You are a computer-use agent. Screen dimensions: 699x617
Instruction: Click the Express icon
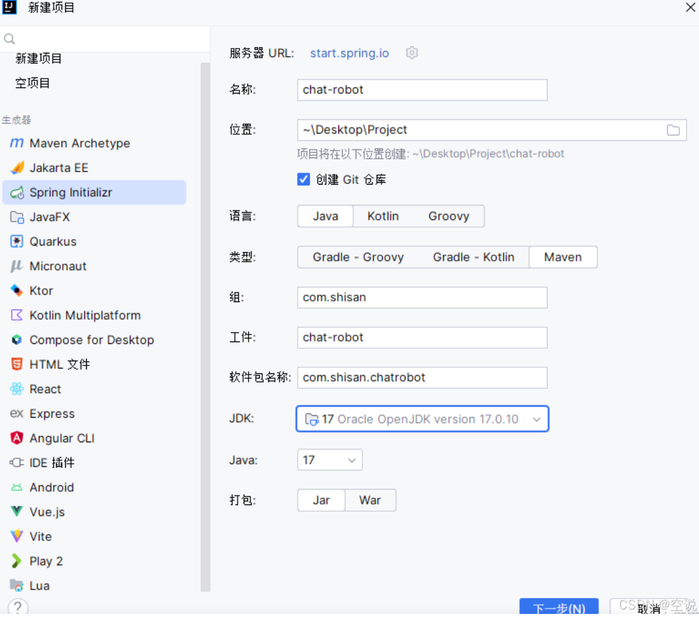pyautogui.click(x=17, y=414)
